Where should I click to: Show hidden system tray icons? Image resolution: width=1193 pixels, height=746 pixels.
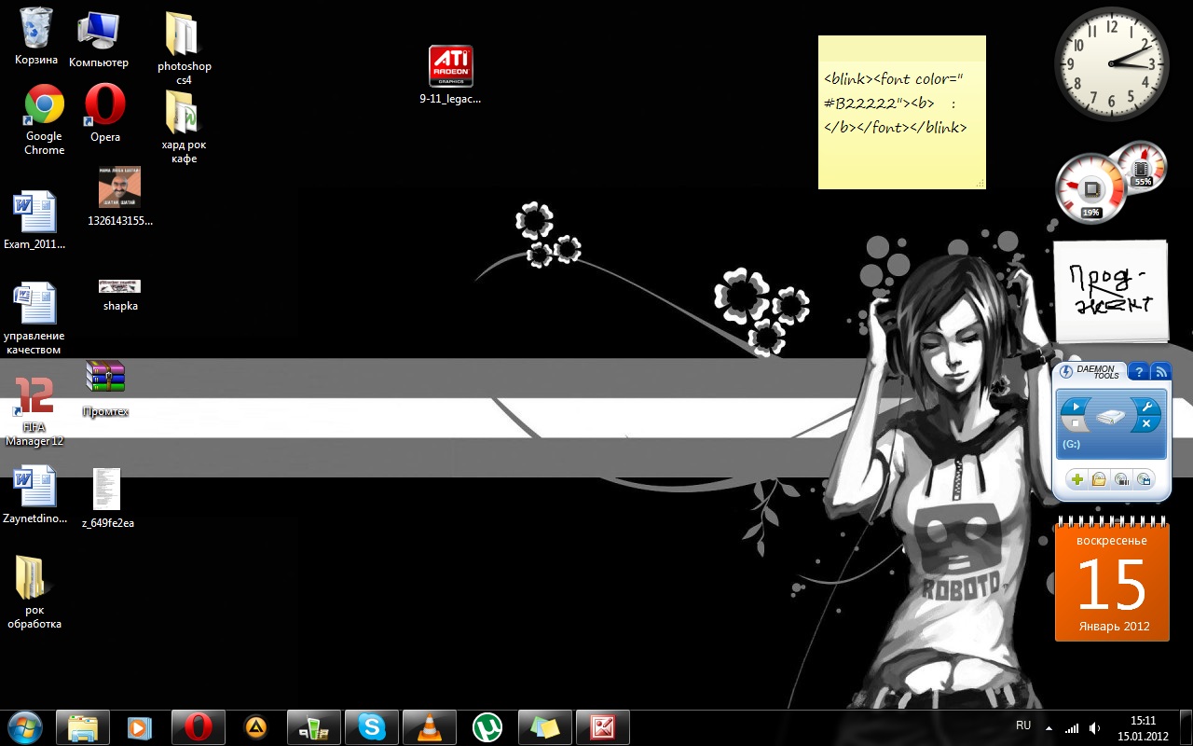(x=1049, y=727)
